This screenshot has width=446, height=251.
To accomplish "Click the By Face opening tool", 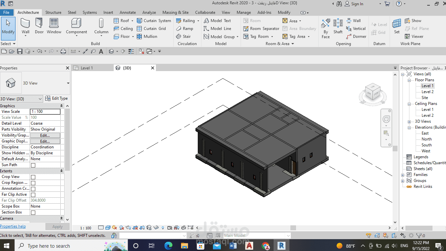I will point(326,28).
